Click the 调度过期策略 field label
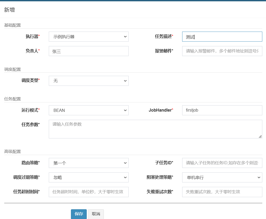 (26, 177)
